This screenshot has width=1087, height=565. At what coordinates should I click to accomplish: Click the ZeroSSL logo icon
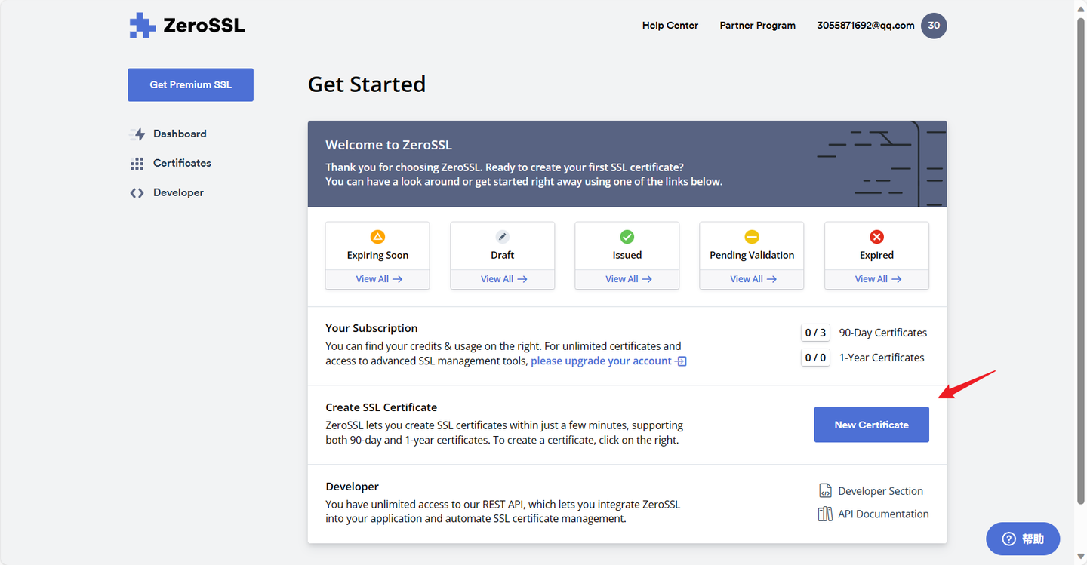(x=142, y=26)
